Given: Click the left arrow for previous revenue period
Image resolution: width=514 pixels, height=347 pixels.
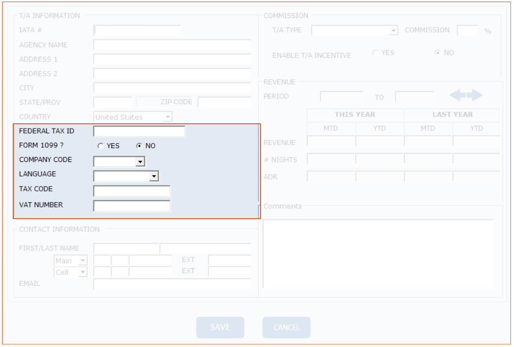Looking at the screenshot, I should (x=457, y=95).
